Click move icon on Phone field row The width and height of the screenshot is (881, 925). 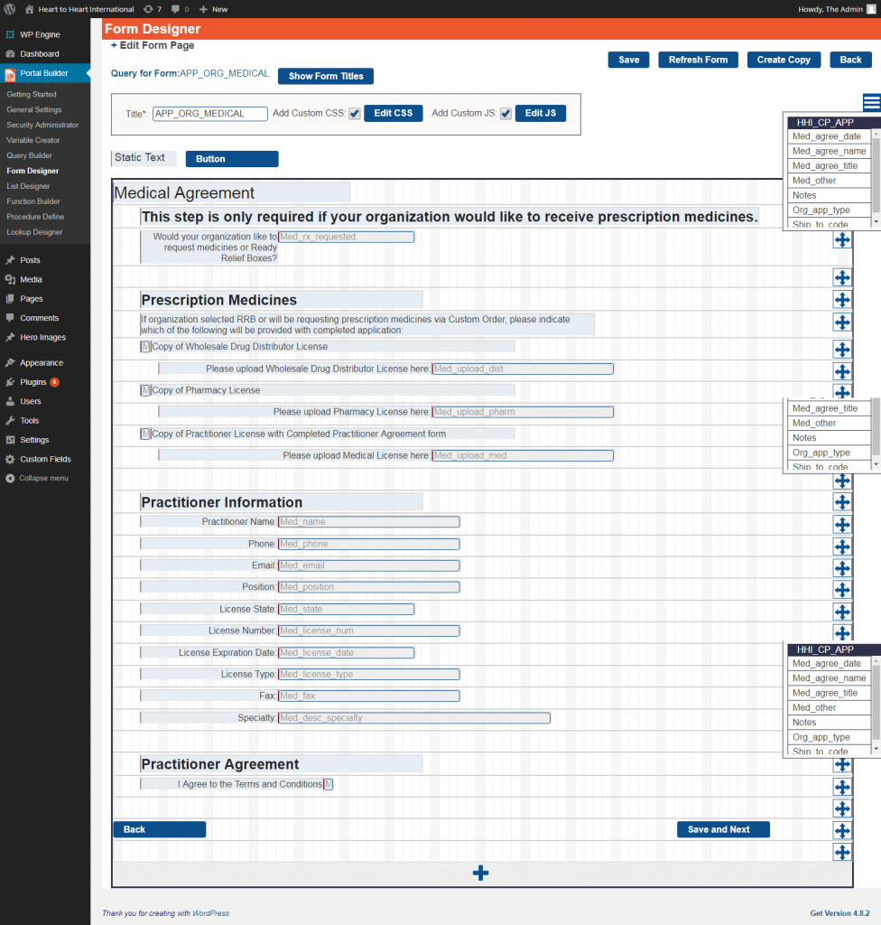(842, 547)
